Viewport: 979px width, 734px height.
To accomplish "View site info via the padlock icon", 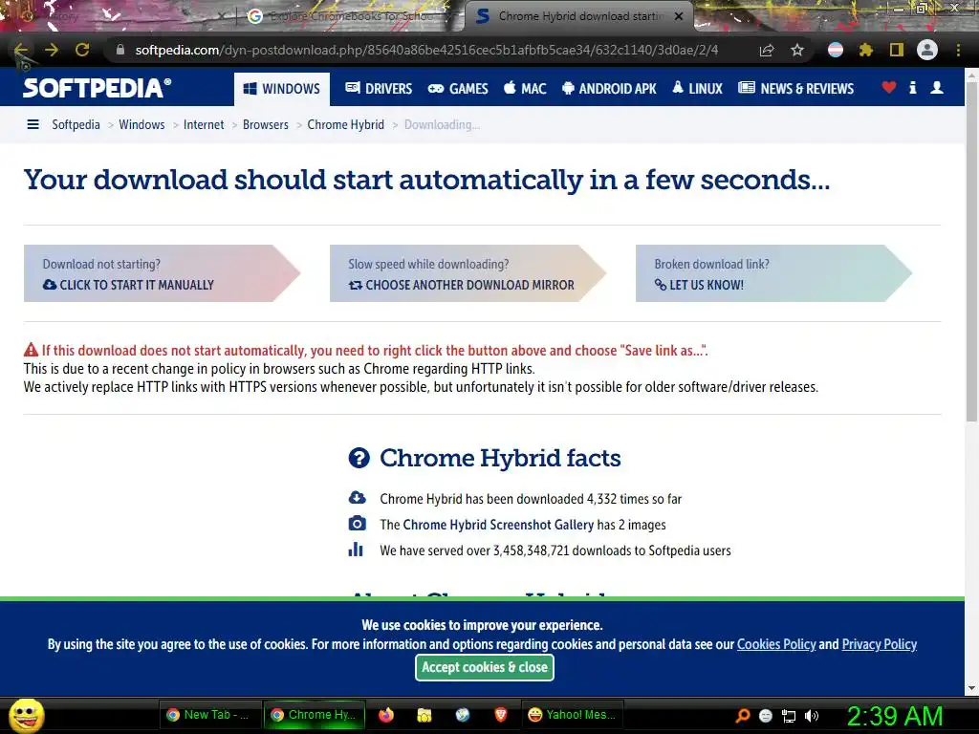I will pos(120,50).
